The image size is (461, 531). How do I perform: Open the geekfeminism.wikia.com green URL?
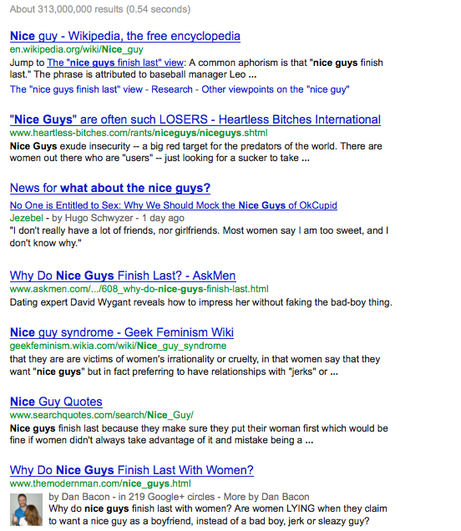click(x=118, y=346)
